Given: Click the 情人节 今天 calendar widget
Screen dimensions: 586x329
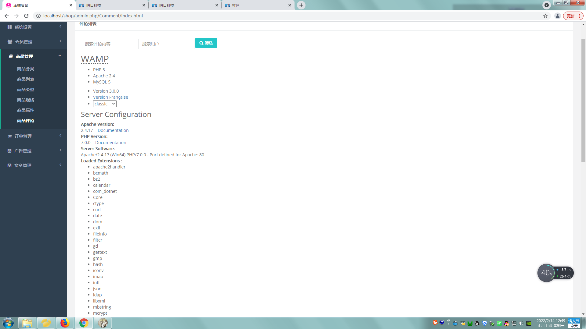Looking at the screenshot, I should [574, 323].
